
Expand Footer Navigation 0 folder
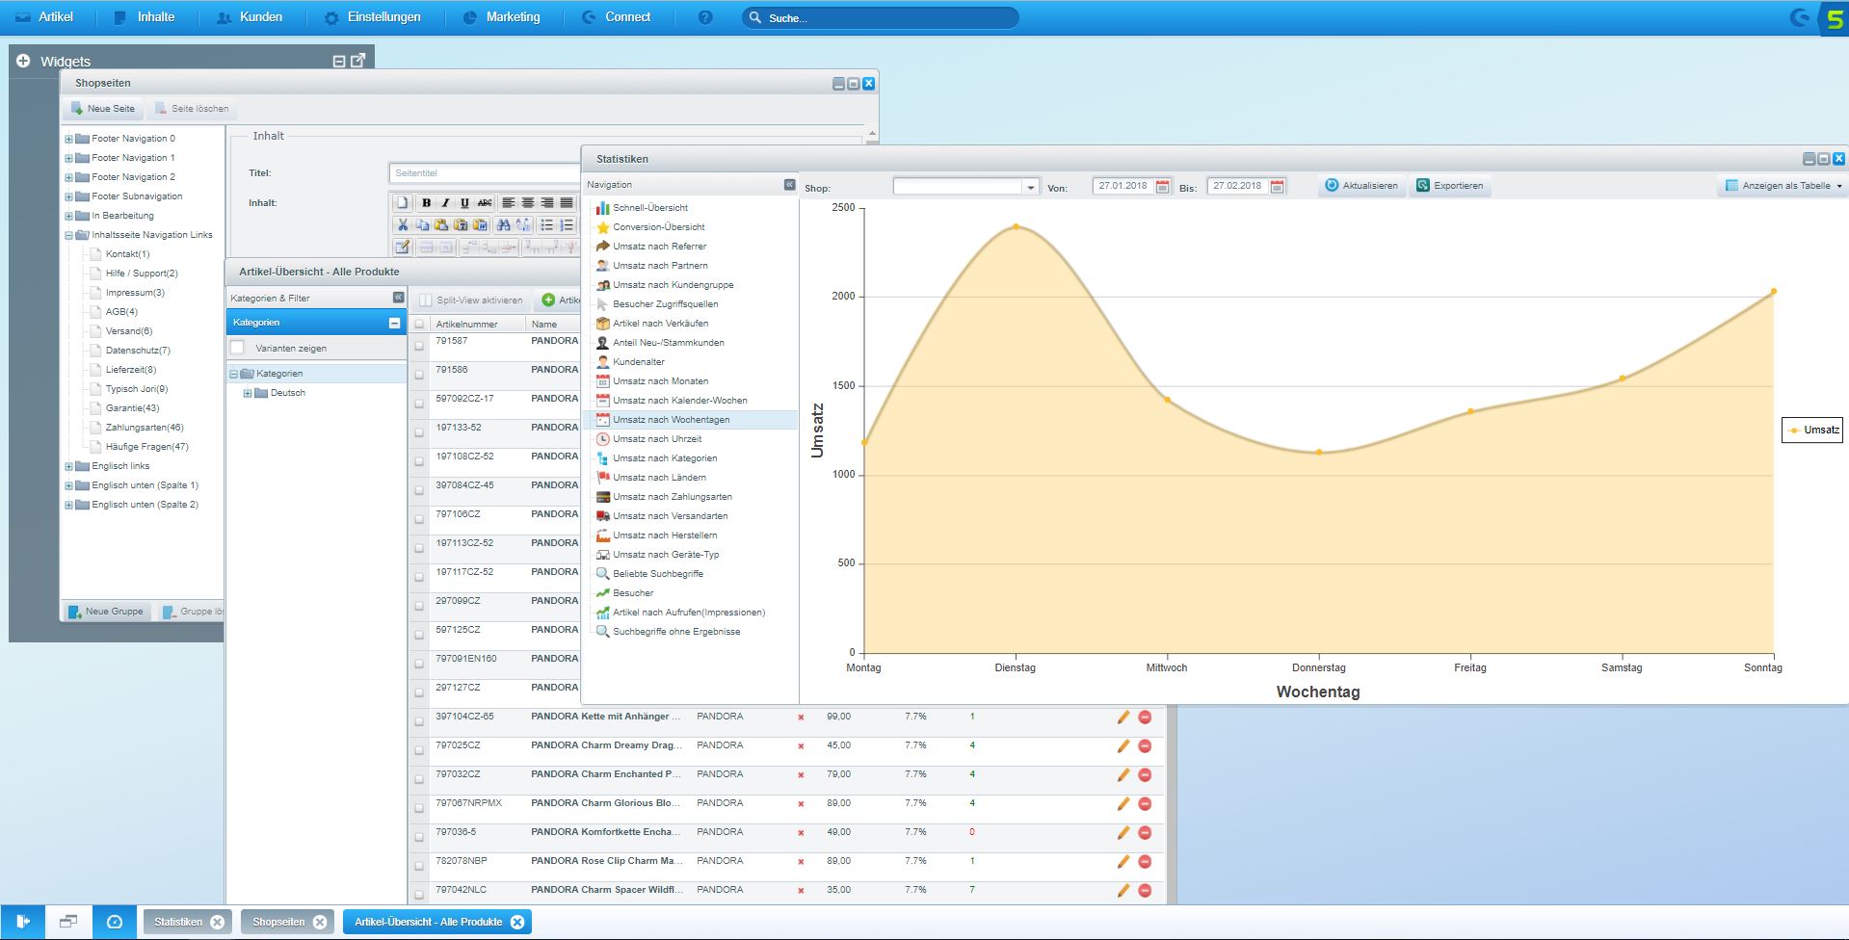click(x=68, y=139)
